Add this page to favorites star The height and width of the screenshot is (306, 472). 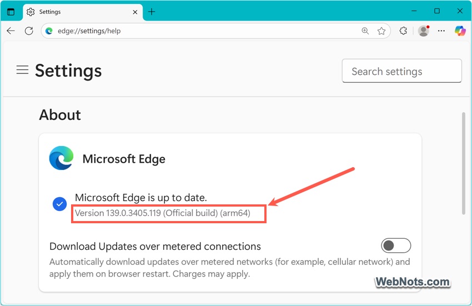(381, 31)
